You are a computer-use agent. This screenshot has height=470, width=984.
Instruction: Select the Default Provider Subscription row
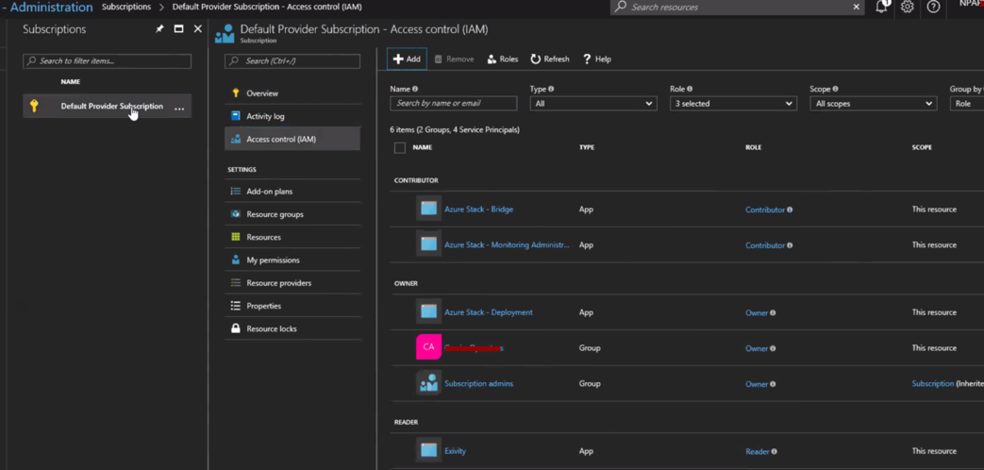[108, 106]
